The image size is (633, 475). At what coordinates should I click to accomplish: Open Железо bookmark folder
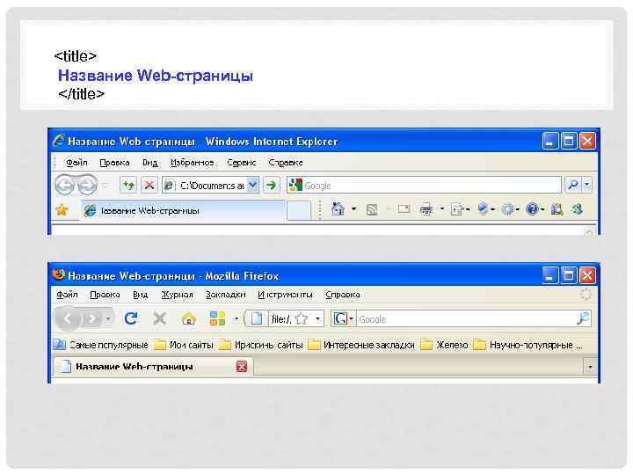pyautogui.click(x=445, y=345)
